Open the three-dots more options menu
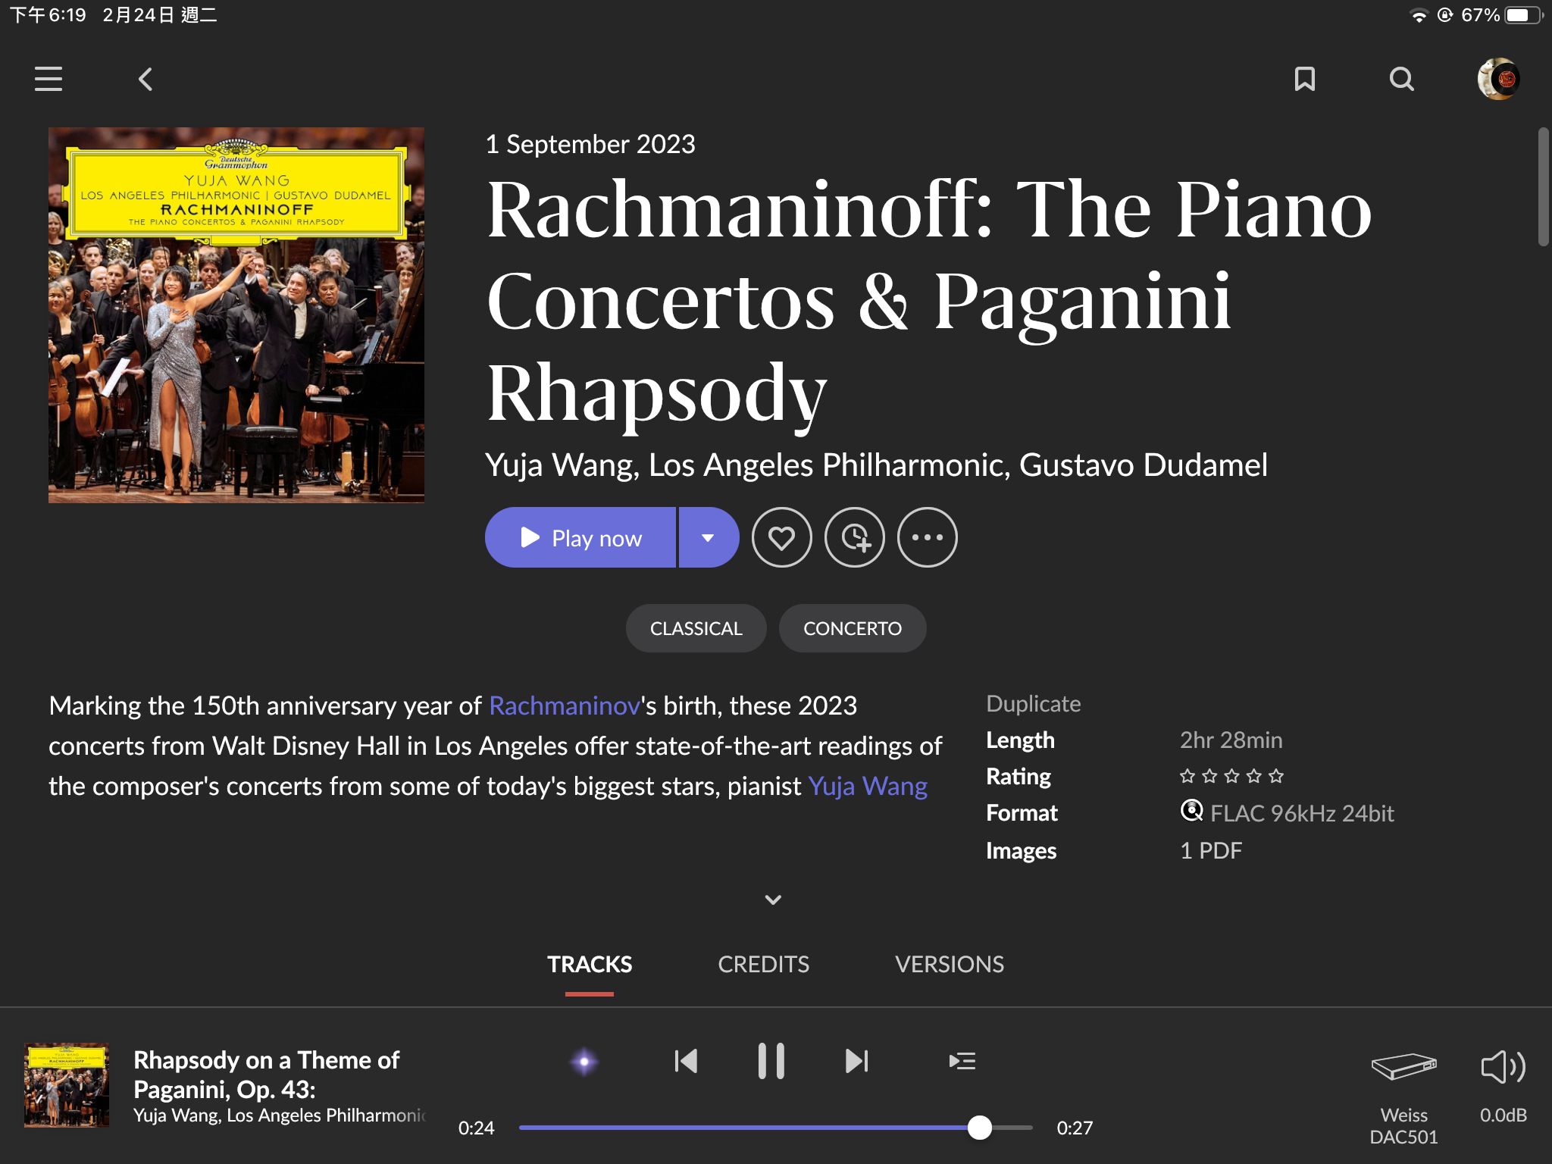The height and width of the screenshot is (1164, 1552). coord(928,537)
